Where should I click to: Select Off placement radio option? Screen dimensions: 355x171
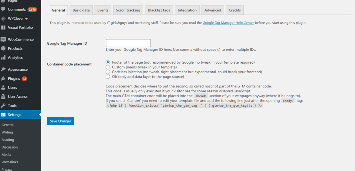(x=108, y=77)
